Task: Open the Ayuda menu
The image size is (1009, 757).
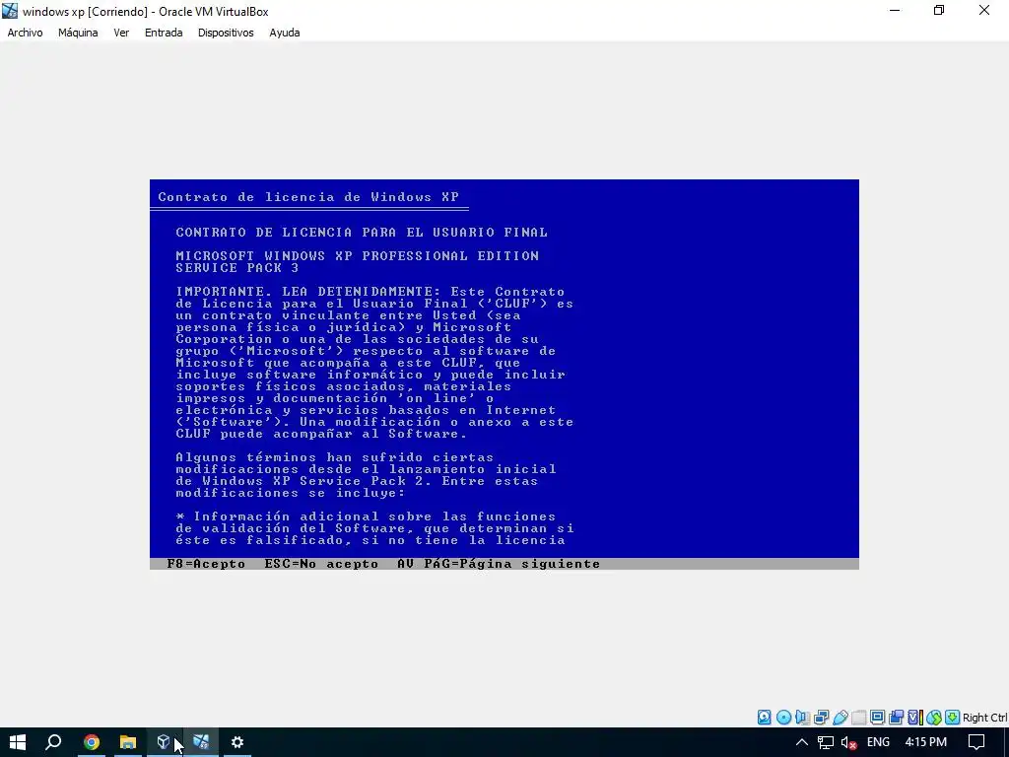Action: pos(285,33)
